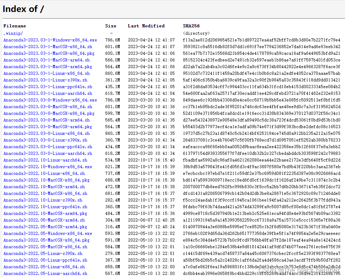Download Anaconda3-2022.10-Windows-x86_64.exe
This screenshot has width=345, height=277.
(48, 167)
